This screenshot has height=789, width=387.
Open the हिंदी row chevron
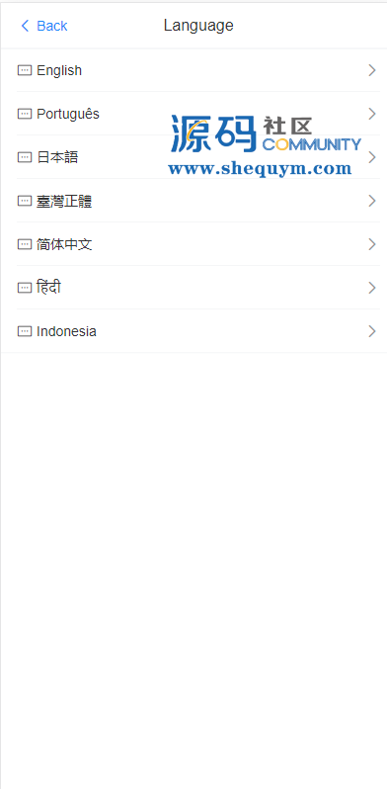click(x=372, y=288)
